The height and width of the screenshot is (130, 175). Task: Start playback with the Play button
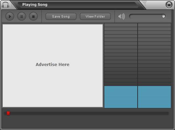(10, 17)
